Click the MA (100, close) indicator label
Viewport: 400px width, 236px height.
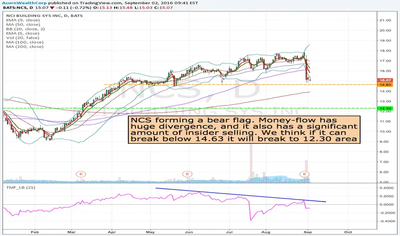25,42
